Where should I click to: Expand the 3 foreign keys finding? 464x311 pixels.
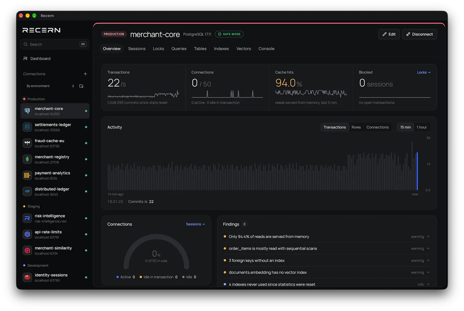coord(327,260)
